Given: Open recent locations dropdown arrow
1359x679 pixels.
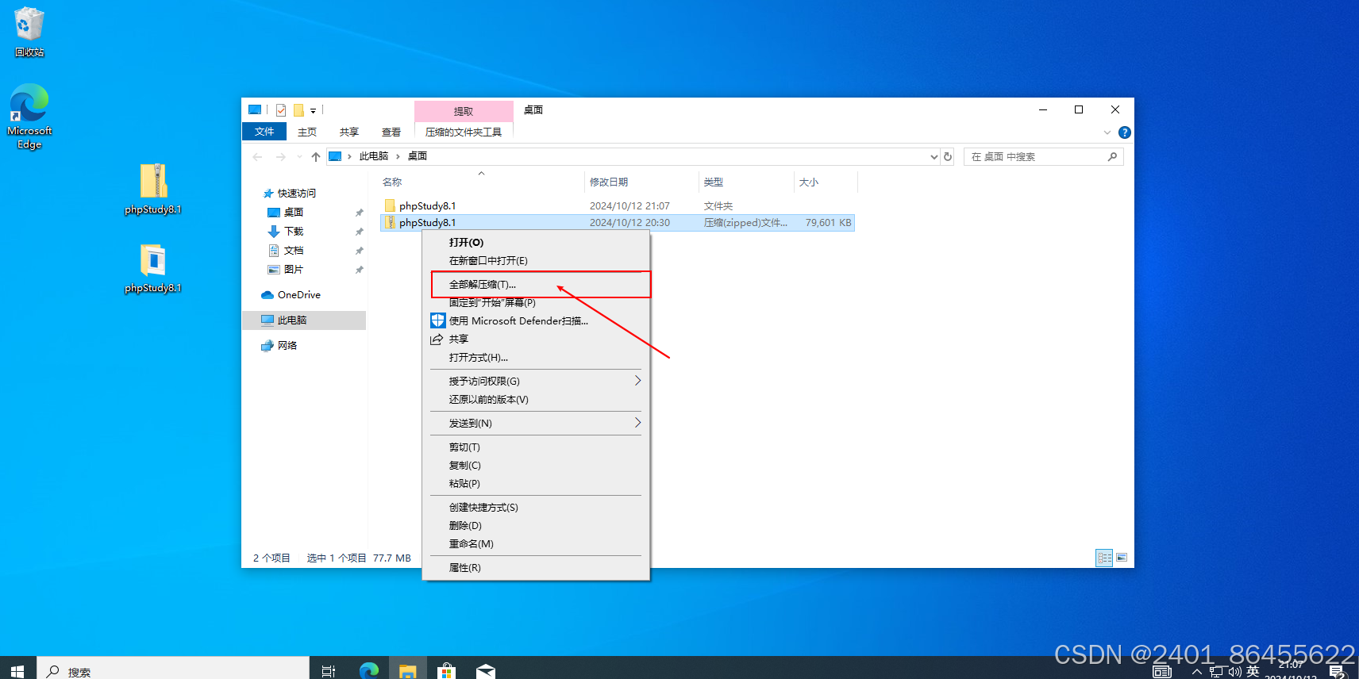Looking at the screenshot, I should coord(299,157).
